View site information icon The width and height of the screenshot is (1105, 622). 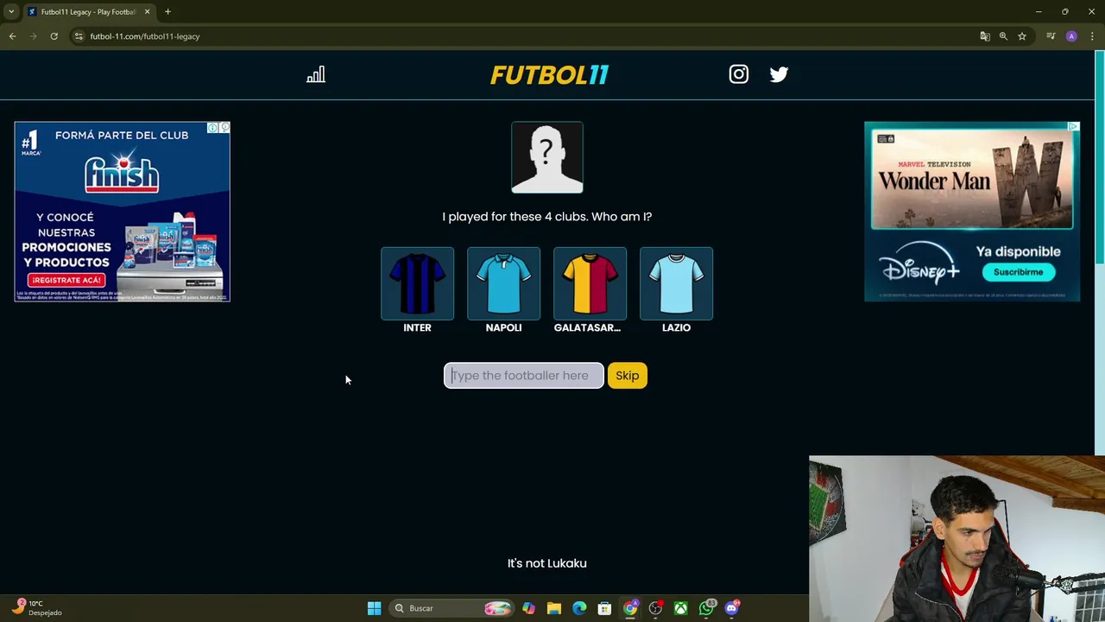[x=79, y=36]
